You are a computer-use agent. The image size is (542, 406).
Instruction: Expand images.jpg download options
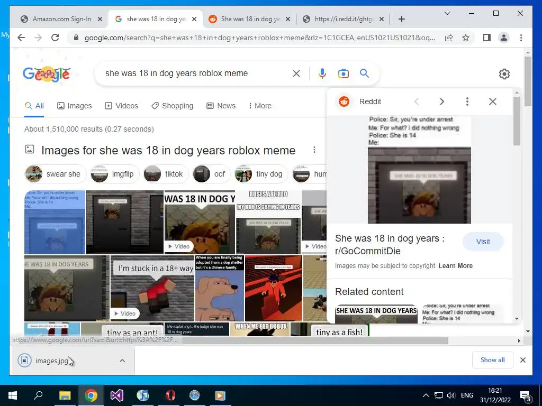122,361
